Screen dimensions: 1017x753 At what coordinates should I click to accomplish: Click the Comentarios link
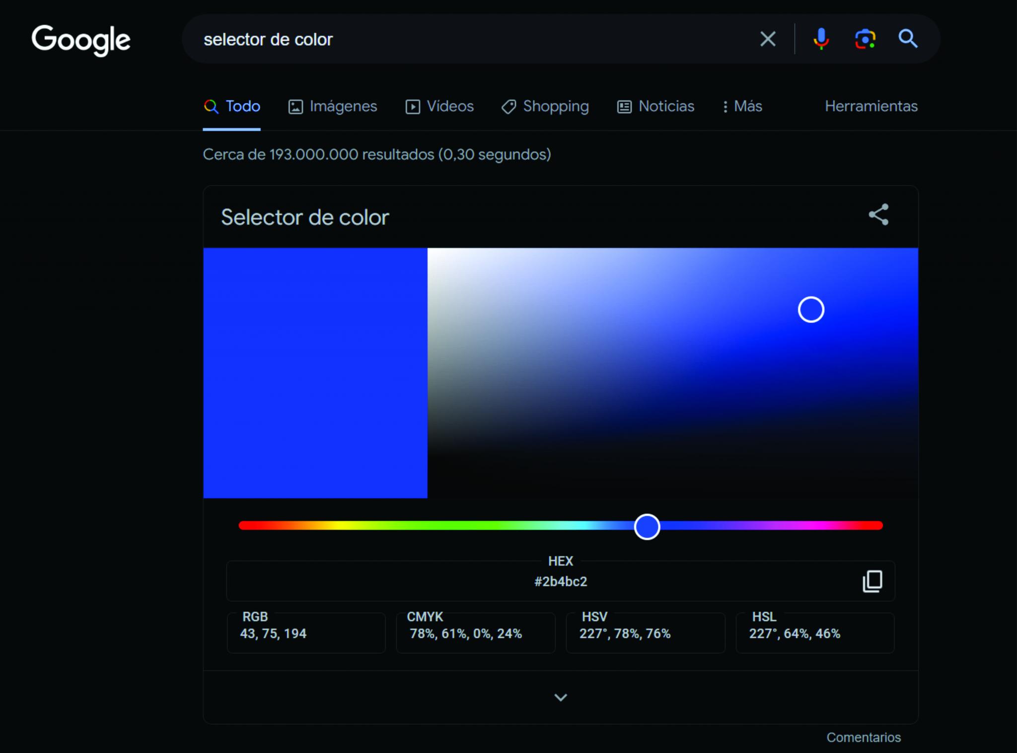[x=864, y=738]
